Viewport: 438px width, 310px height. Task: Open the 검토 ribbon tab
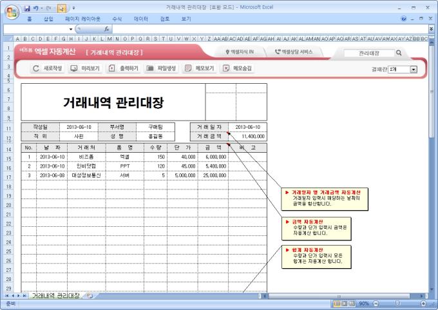[x=164, y=19]
